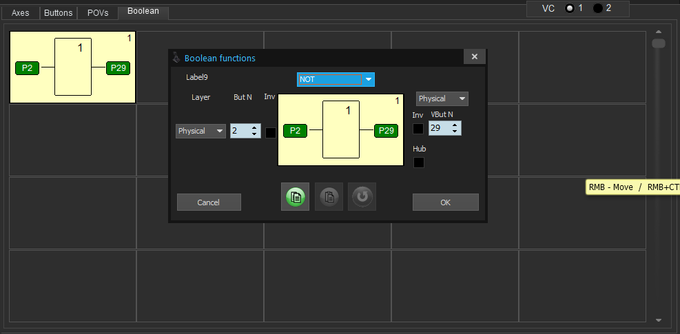The width and height of the screenshot is (680, 334).
Task: Click the P29 output node in dialog preview
Action: tap(386, 131)
